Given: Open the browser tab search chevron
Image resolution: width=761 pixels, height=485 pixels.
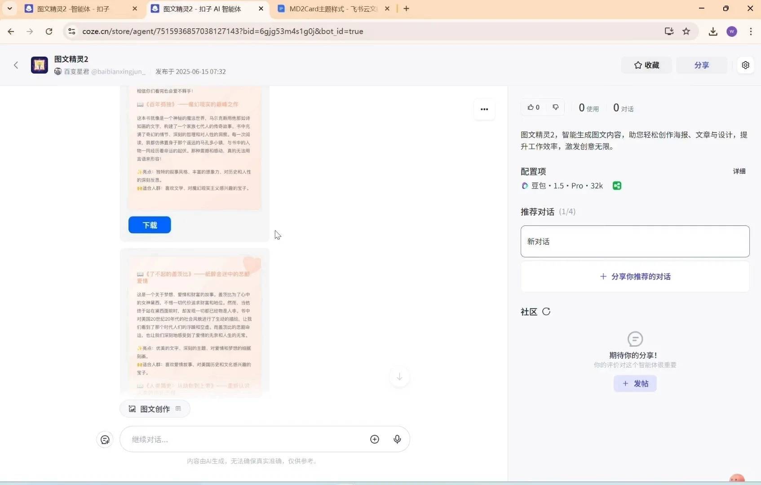Looking at the screenshot, I should tap(10, 8).
